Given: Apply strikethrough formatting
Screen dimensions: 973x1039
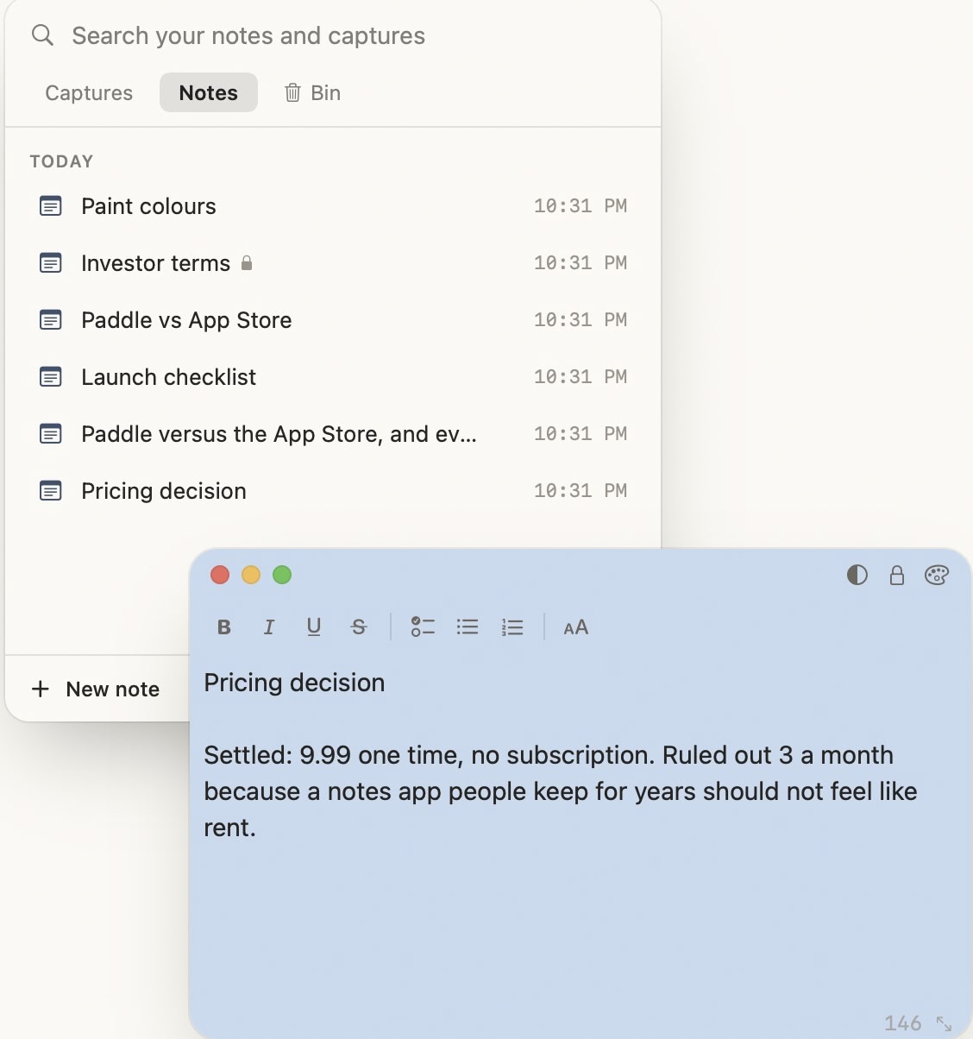Looking at the screenshot, I should [x=359, y=627].
